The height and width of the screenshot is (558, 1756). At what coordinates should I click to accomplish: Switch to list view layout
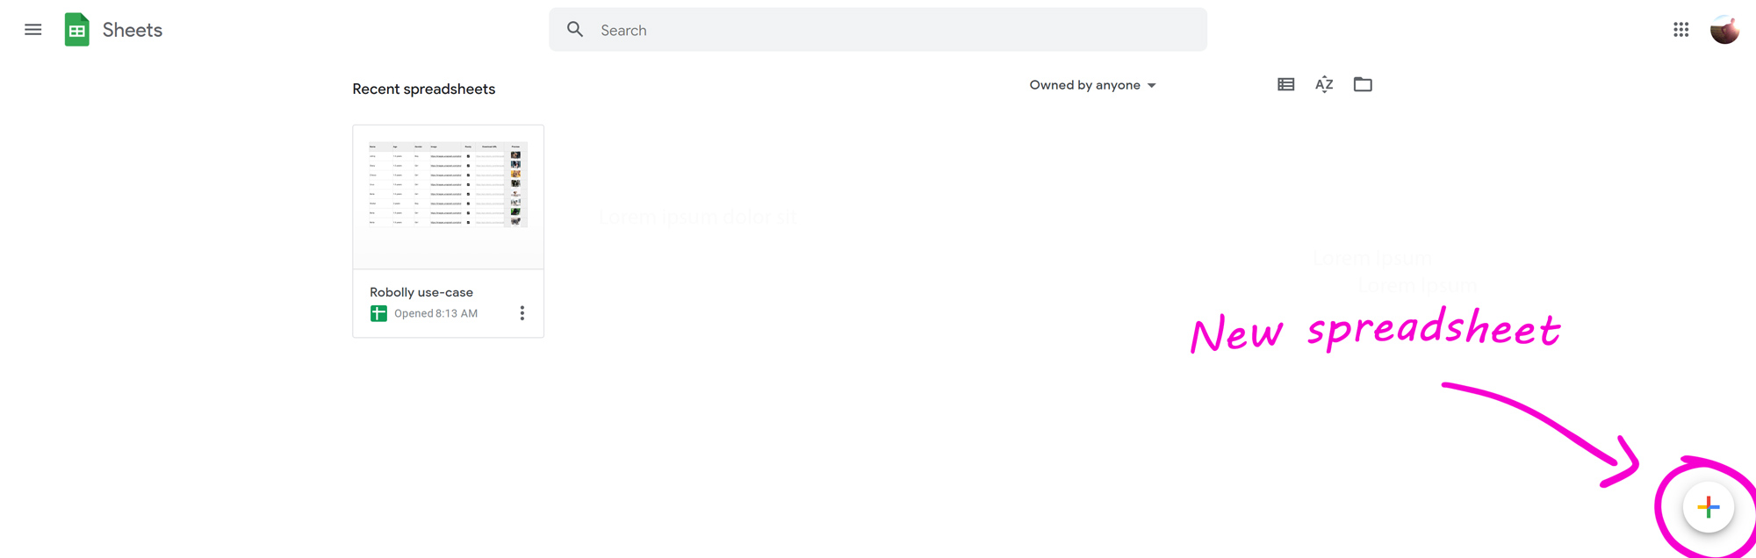pos(1285,84)
